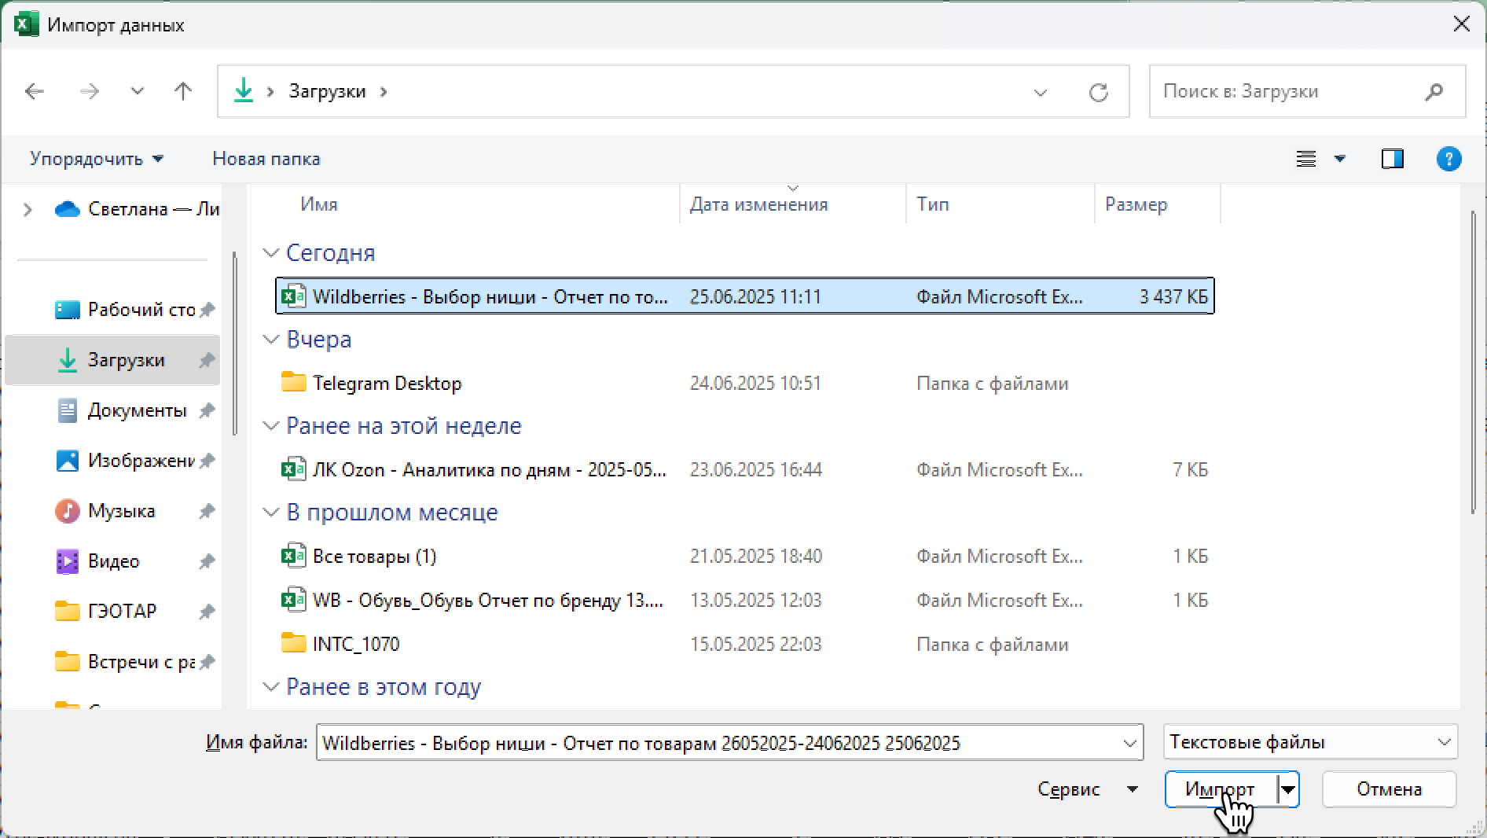1487x838 pixels.
Task: Open the Сервис menu
Action: click(x=1088, y=789)
